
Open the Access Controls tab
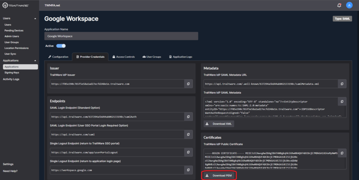(x=123, y=57)
